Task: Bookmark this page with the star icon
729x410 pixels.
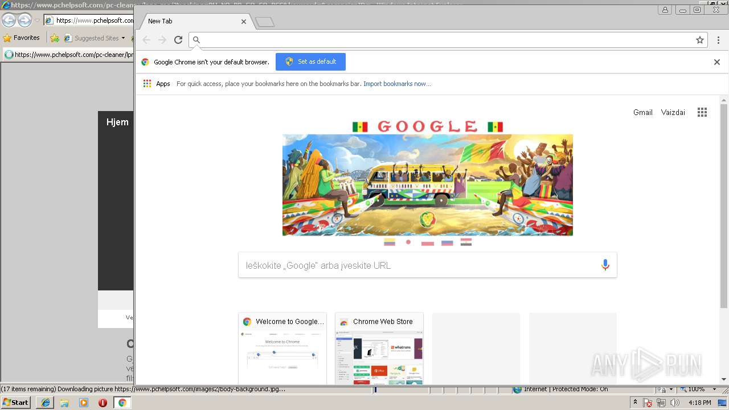Action: click(x=700, y=40)
